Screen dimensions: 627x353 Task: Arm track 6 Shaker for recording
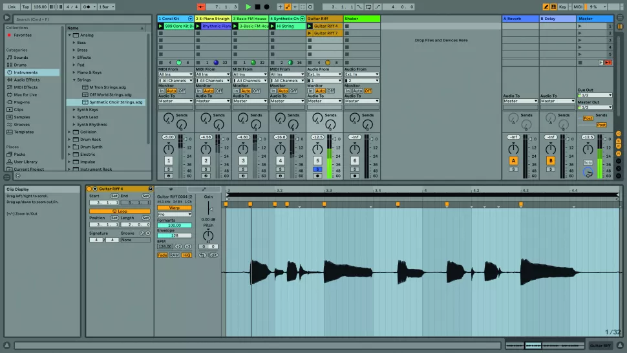[x=355, y=175]
